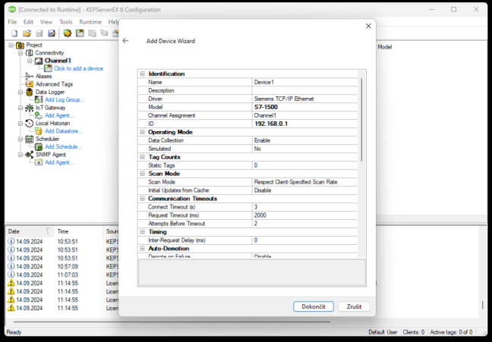Viewport: 492px width, 342px height.
Task: Click the info icon on the 10:57:09 log row
Action: (x=11, y=266)
